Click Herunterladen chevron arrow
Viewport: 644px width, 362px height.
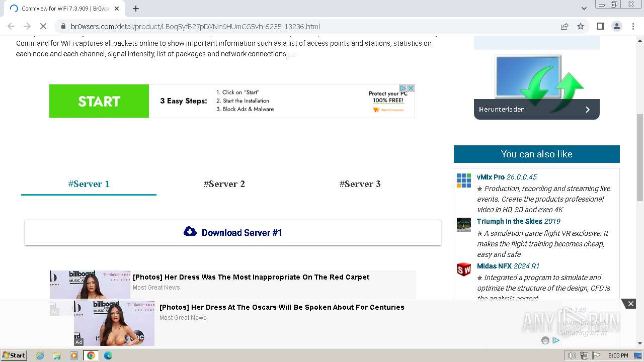pyautogui.click(x=587, y=109)
